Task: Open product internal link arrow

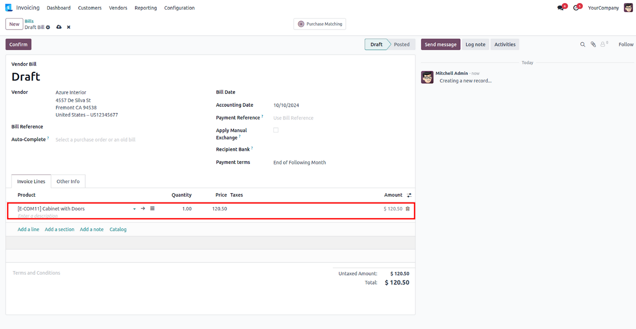Action: [x=143, y=209]
